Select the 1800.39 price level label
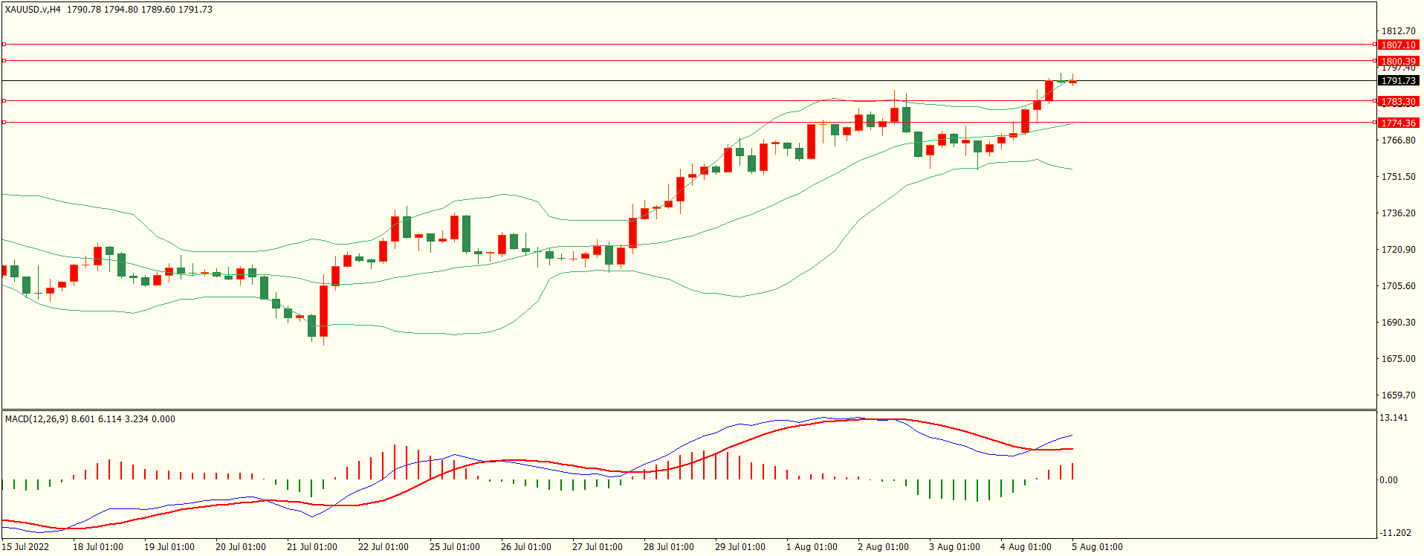 coord(1398,61)
